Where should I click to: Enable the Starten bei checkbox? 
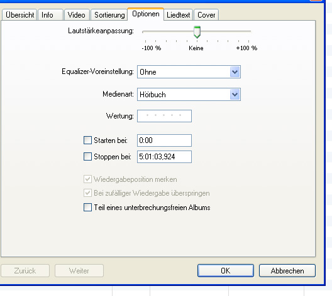(87, 140)
